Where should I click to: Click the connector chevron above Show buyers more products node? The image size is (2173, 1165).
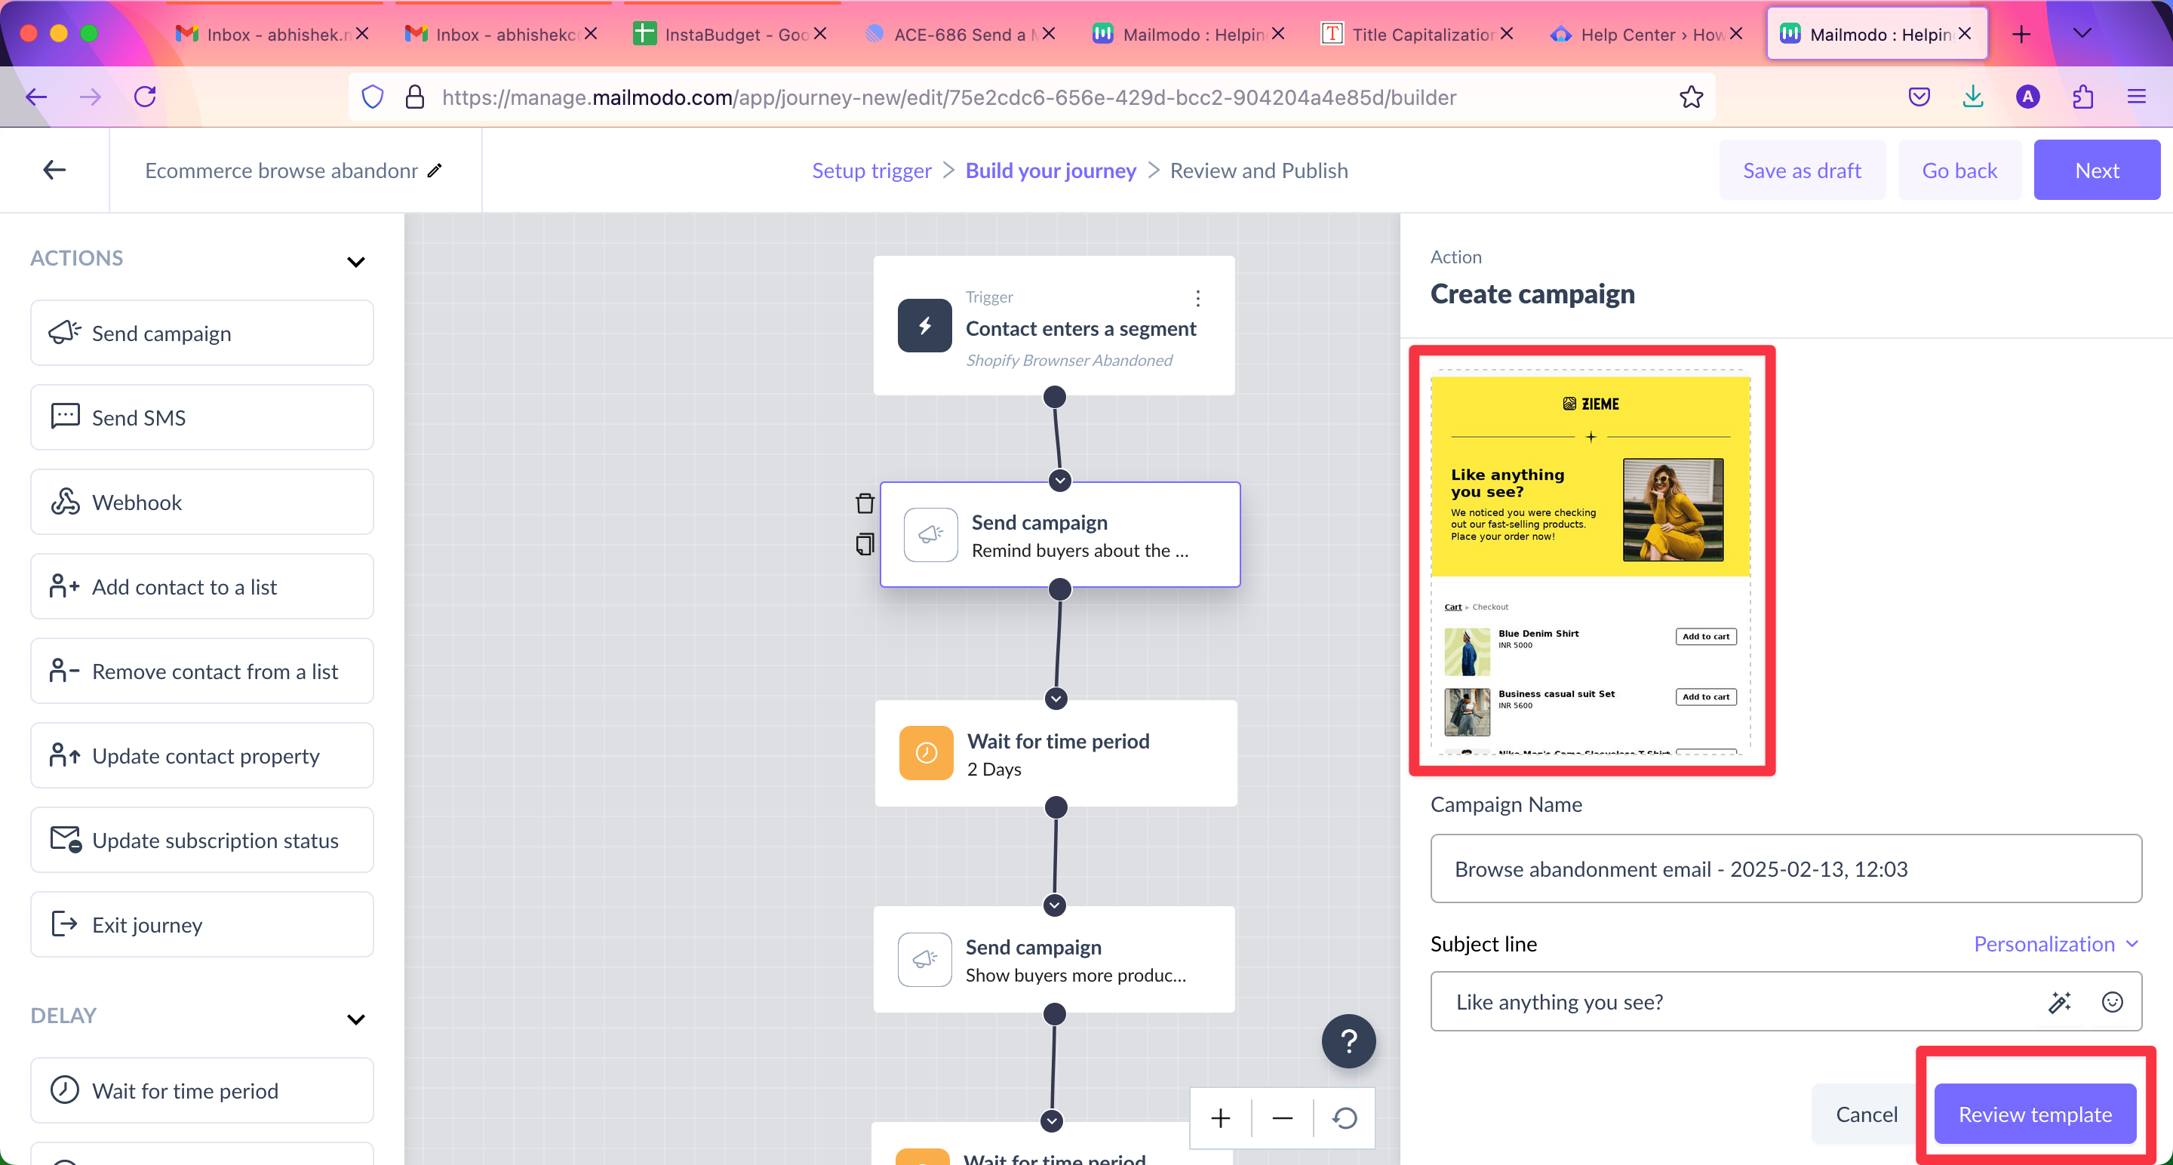click(x=1055, y=905)
